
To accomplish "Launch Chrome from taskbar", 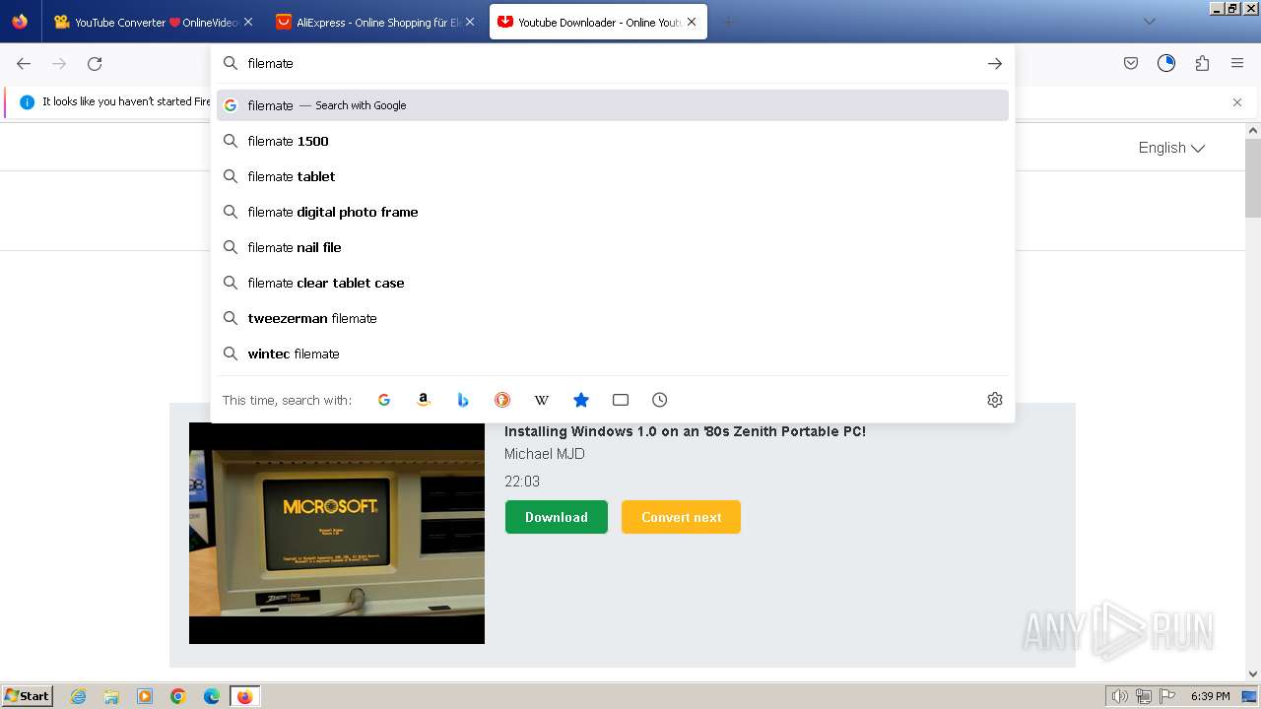I will 178,696.
